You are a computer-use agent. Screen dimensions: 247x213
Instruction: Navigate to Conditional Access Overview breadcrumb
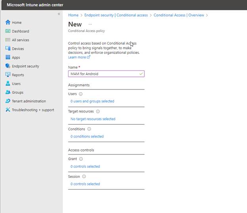[179, 15]
